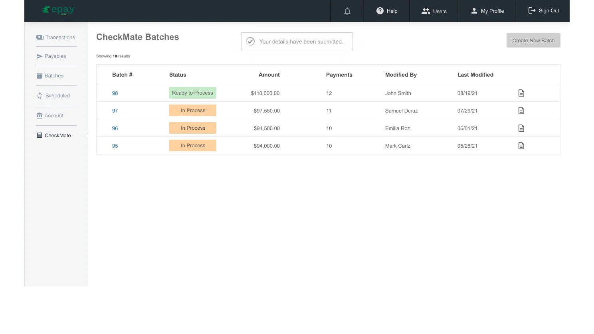594x334 pixels.
Task: Click the Status column header
Action: pyautogui.click(x=178, y=75)
